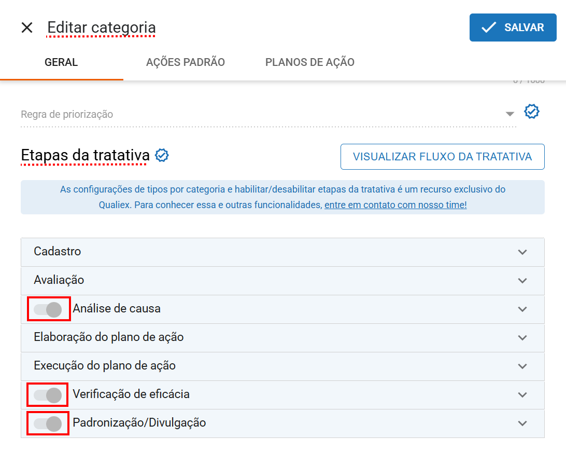Expand the Análise de causa chevron
Image resolution: width=566 pixels, height=465 pixels.
(522, 309)
